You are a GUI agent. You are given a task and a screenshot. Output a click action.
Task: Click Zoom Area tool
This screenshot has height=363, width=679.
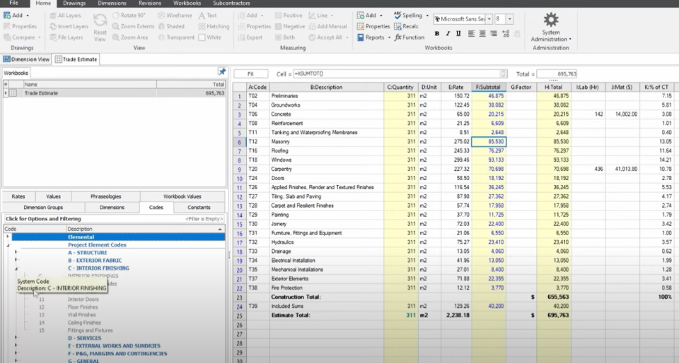pyautogui.click(x=130, y=37)
